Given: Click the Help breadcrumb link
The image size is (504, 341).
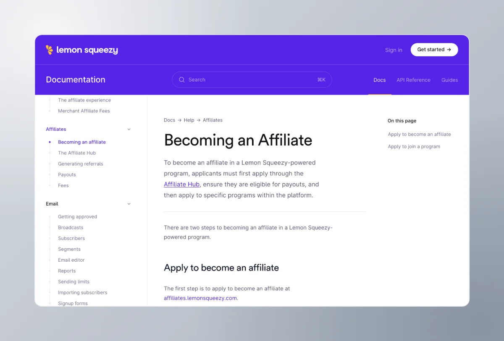Looking at the screenshot, I should (189, 120).
